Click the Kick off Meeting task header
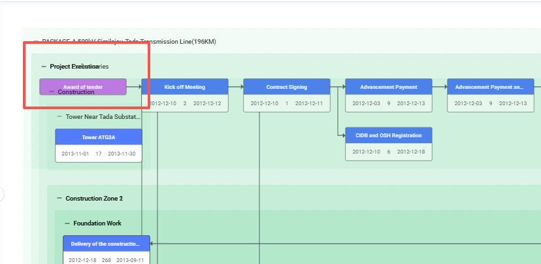The width and height of the screenshot is (541, 264). click(185, 87)
